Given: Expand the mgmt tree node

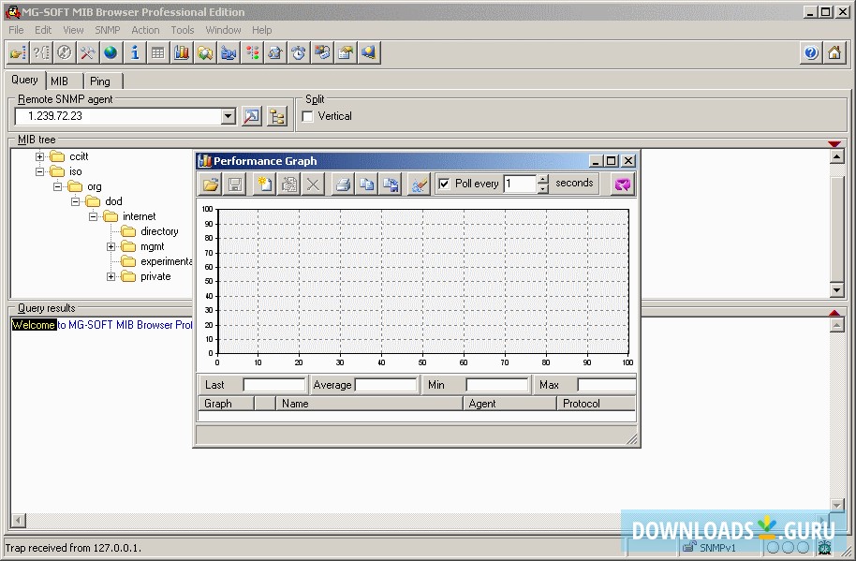Looking at the screenshot, I should [x=111, y=246].
